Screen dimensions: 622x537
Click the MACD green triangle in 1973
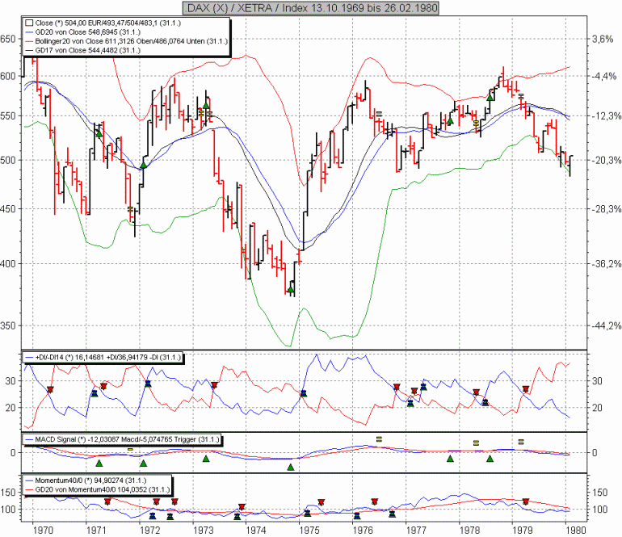tap(206, 459)
